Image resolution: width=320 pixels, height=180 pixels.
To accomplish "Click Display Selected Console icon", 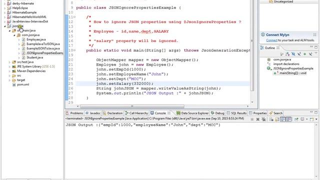I will point(302,119).
